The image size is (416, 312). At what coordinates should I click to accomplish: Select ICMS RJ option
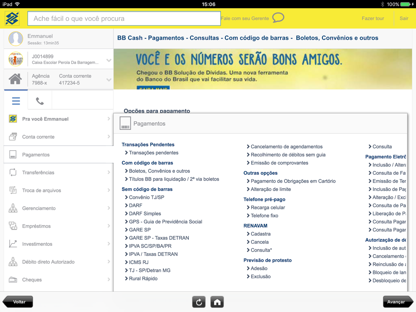click(139, 262)
